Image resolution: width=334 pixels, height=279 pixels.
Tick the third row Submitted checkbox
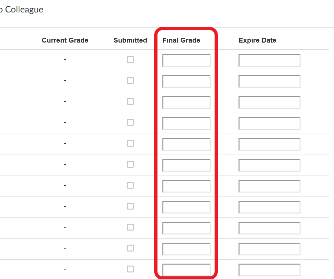click(x=130, y=102)
